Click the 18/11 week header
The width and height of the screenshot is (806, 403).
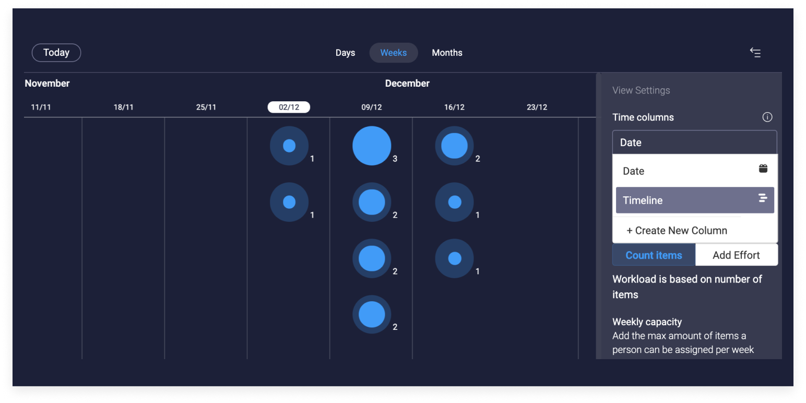(124, 107)
